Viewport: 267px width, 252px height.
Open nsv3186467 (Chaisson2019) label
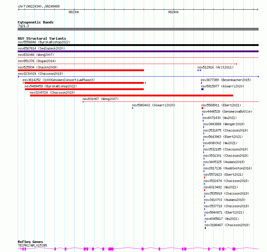tap(227, 225)
